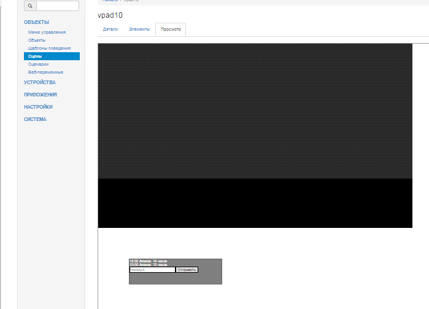Viewport: 429px width, 309px height.
Task: Open Шаблоны поведения link
Action: click(49, 48)
